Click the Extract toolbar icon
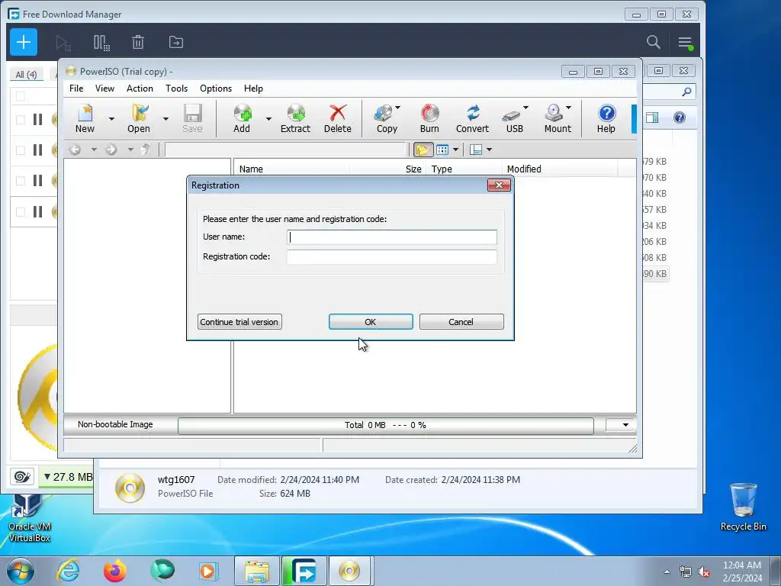781x586 pixels. [x=295, y=118]
